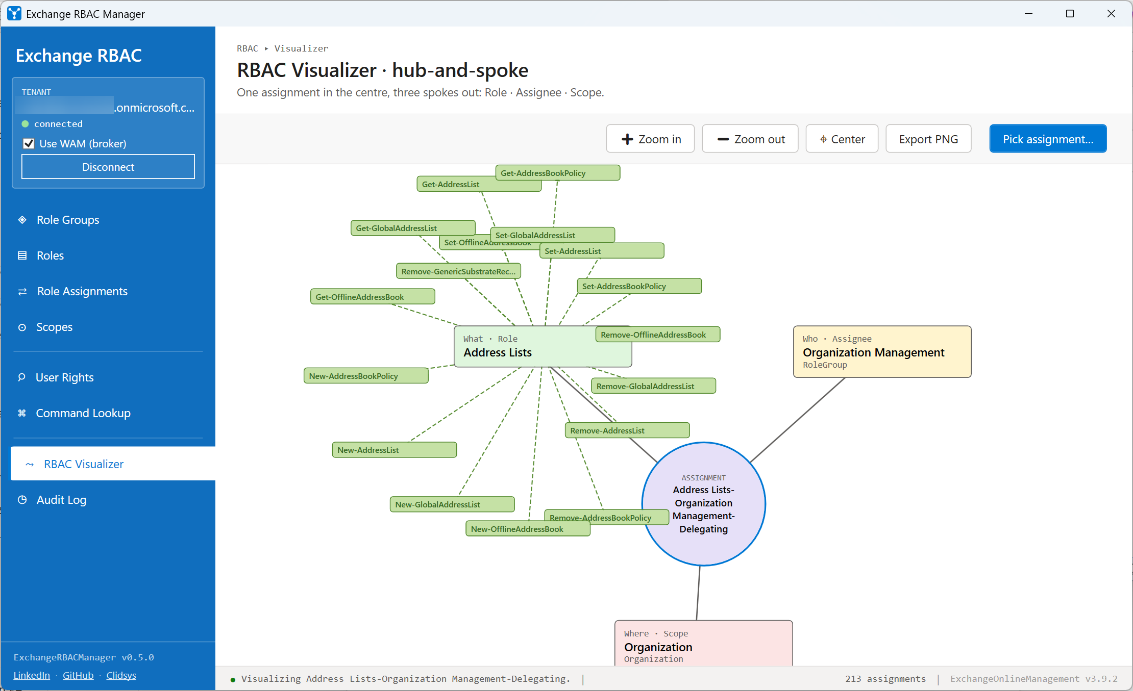The width and height of the screenshot is (1133, 691).
Task: Open the LinkedIn link
Action: pyautogui.click(x=32, y=675)
